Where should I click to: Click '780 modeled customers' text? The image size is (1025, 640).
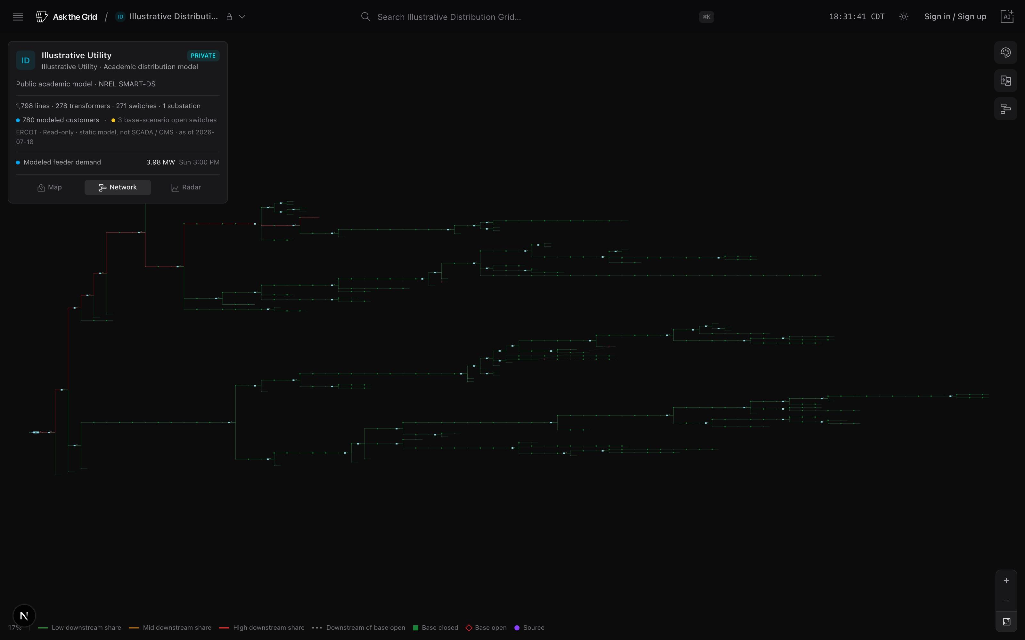tap(61, 120)
